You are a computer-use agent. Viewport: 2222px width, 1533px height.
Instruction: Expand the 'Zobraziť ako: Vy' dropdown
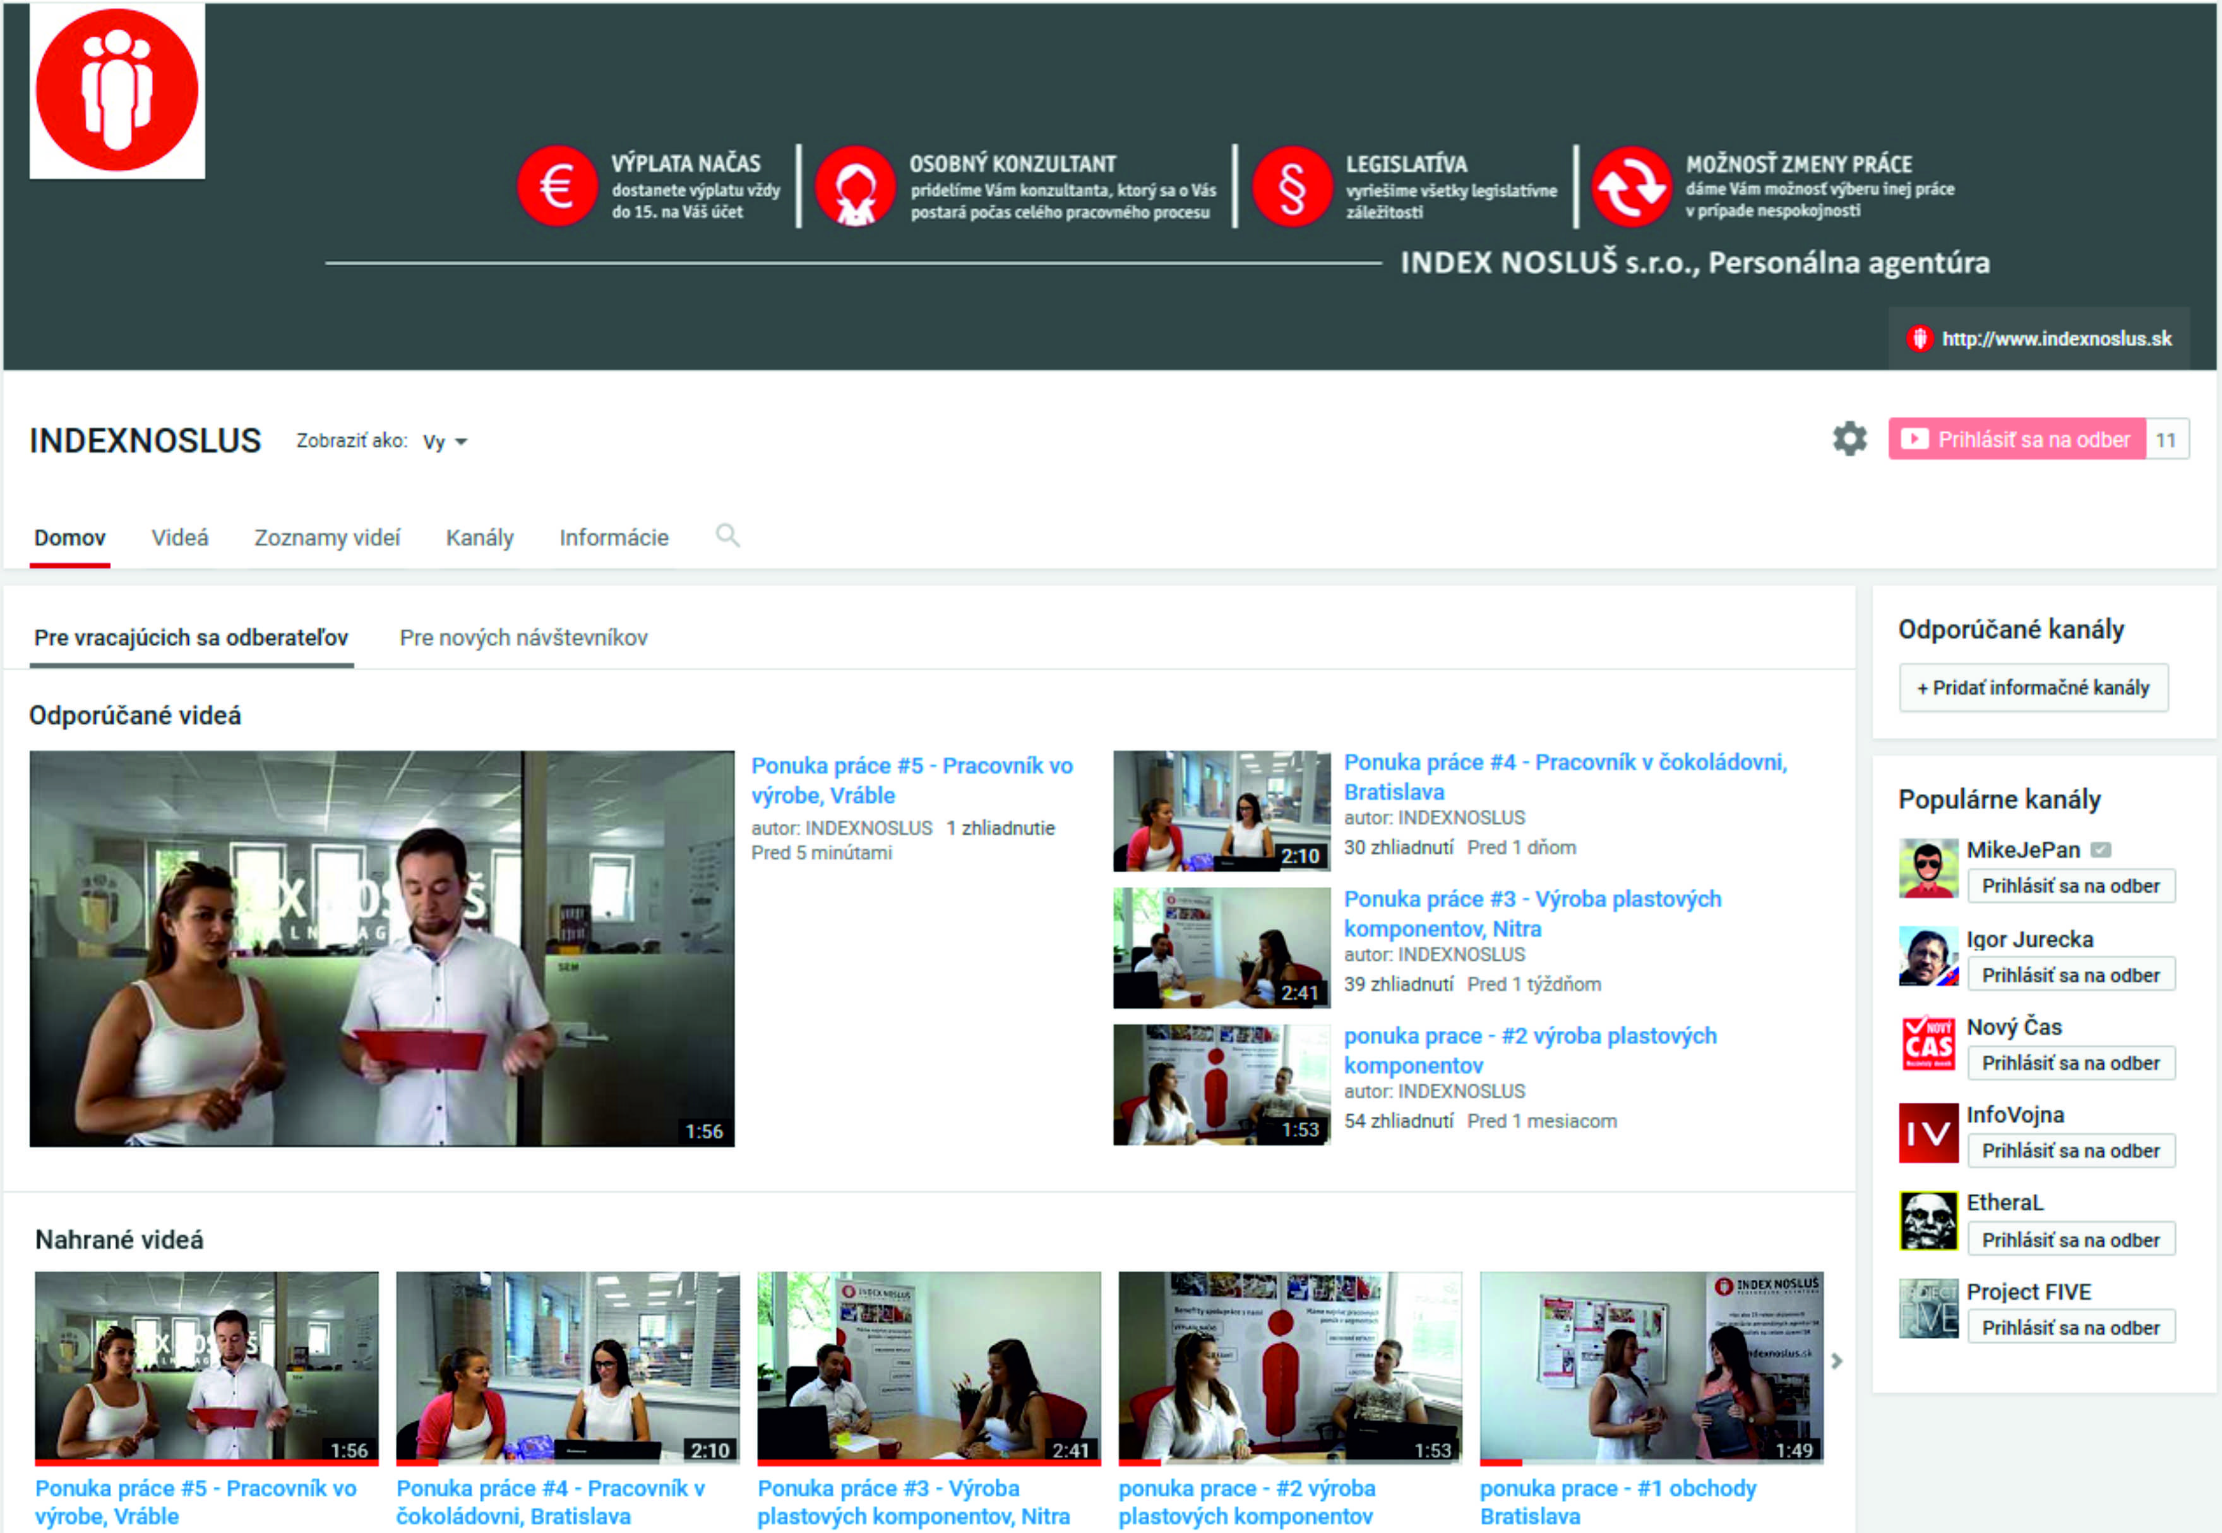445,441
